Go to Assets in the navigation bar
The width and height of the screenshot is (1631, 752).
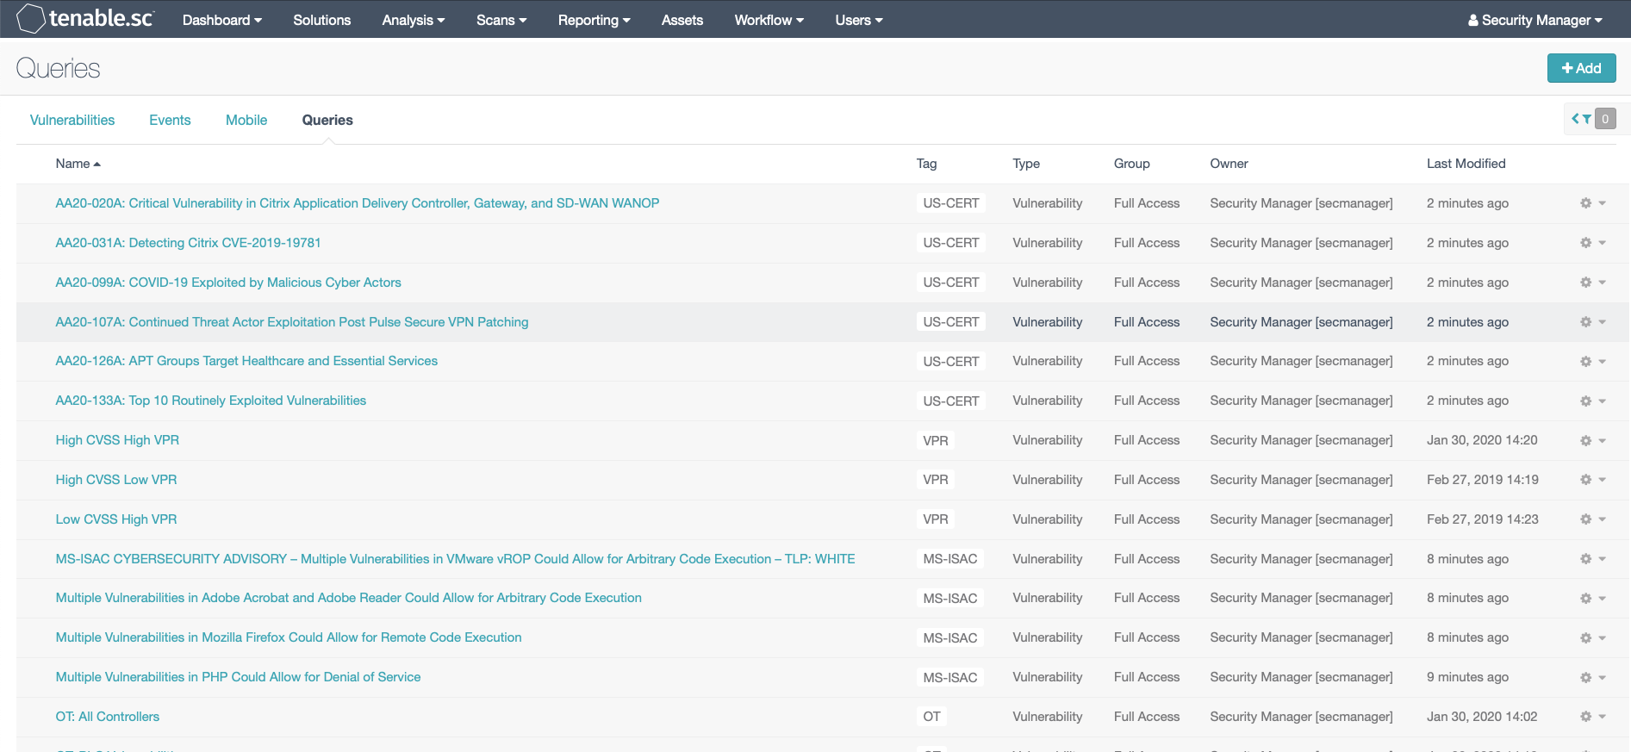point(682,20)
